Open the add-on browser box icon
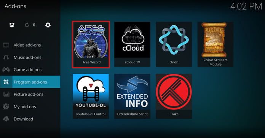 coord(12,25)
